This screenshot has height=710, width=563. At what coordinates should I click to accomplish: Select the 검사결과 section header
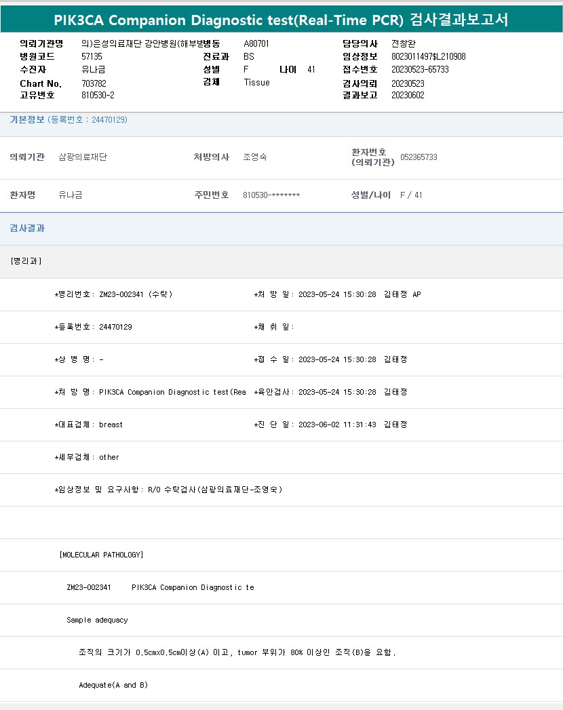pyautogui.click(x=27, y=229)
